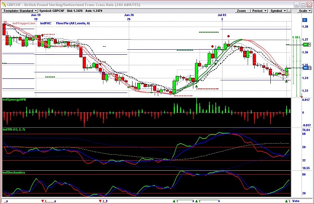Open the Period dropdown
Screen dimensions: 314x204
(259, 11)
